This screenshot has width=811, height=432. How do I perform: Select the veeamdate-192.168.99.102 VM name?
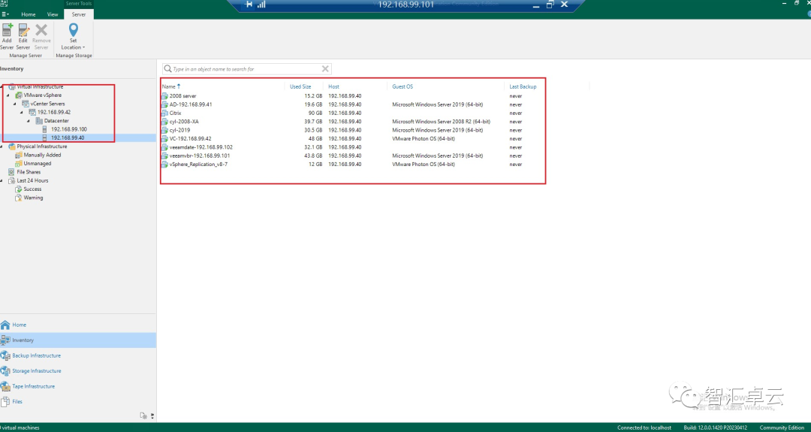pos(200,147)
